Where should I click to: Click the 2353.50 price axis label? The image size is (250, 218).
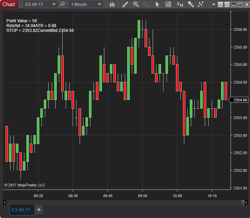(240, 118)
